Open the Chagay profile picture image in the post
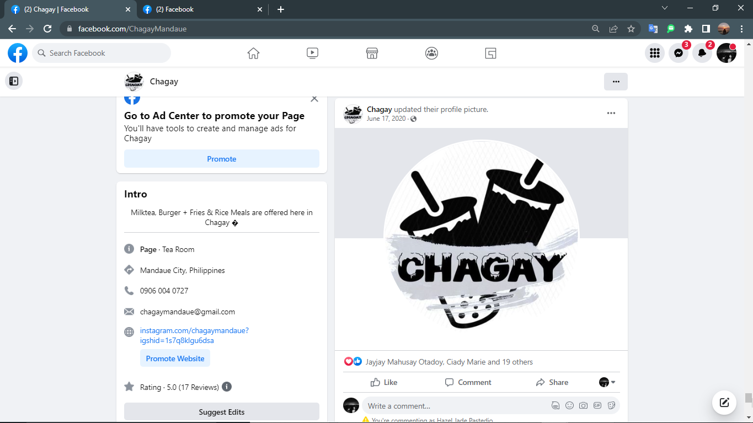Viewport: 753px width, 423px height. [x=481, y=239]
